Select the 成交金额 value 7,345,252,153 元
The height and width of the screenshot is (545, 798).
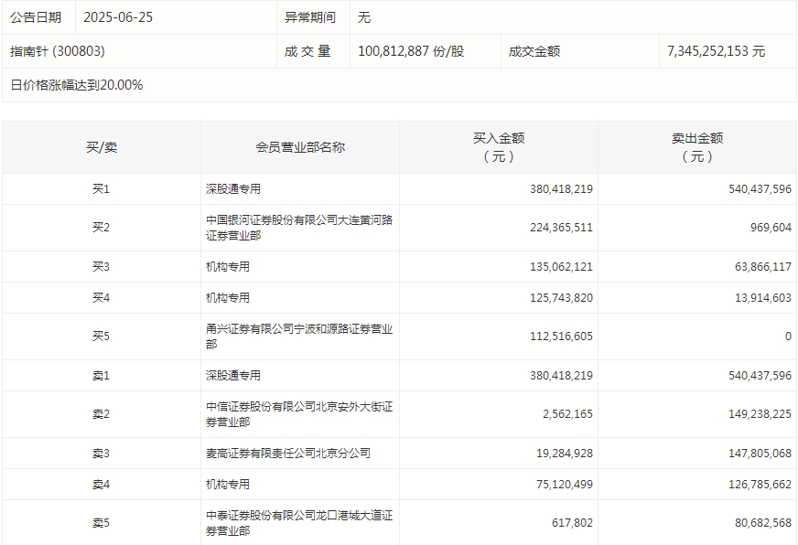click(x=717, y=51)
